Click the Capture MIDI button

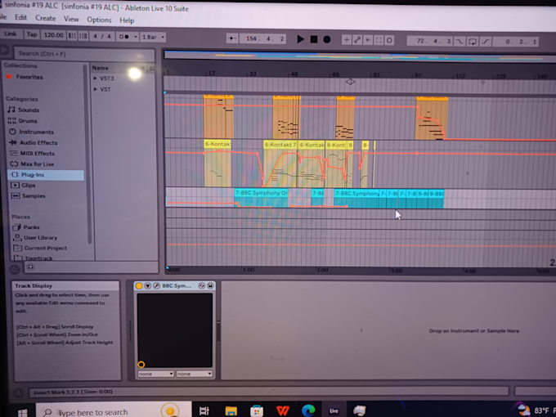click(x=379, y=40)
